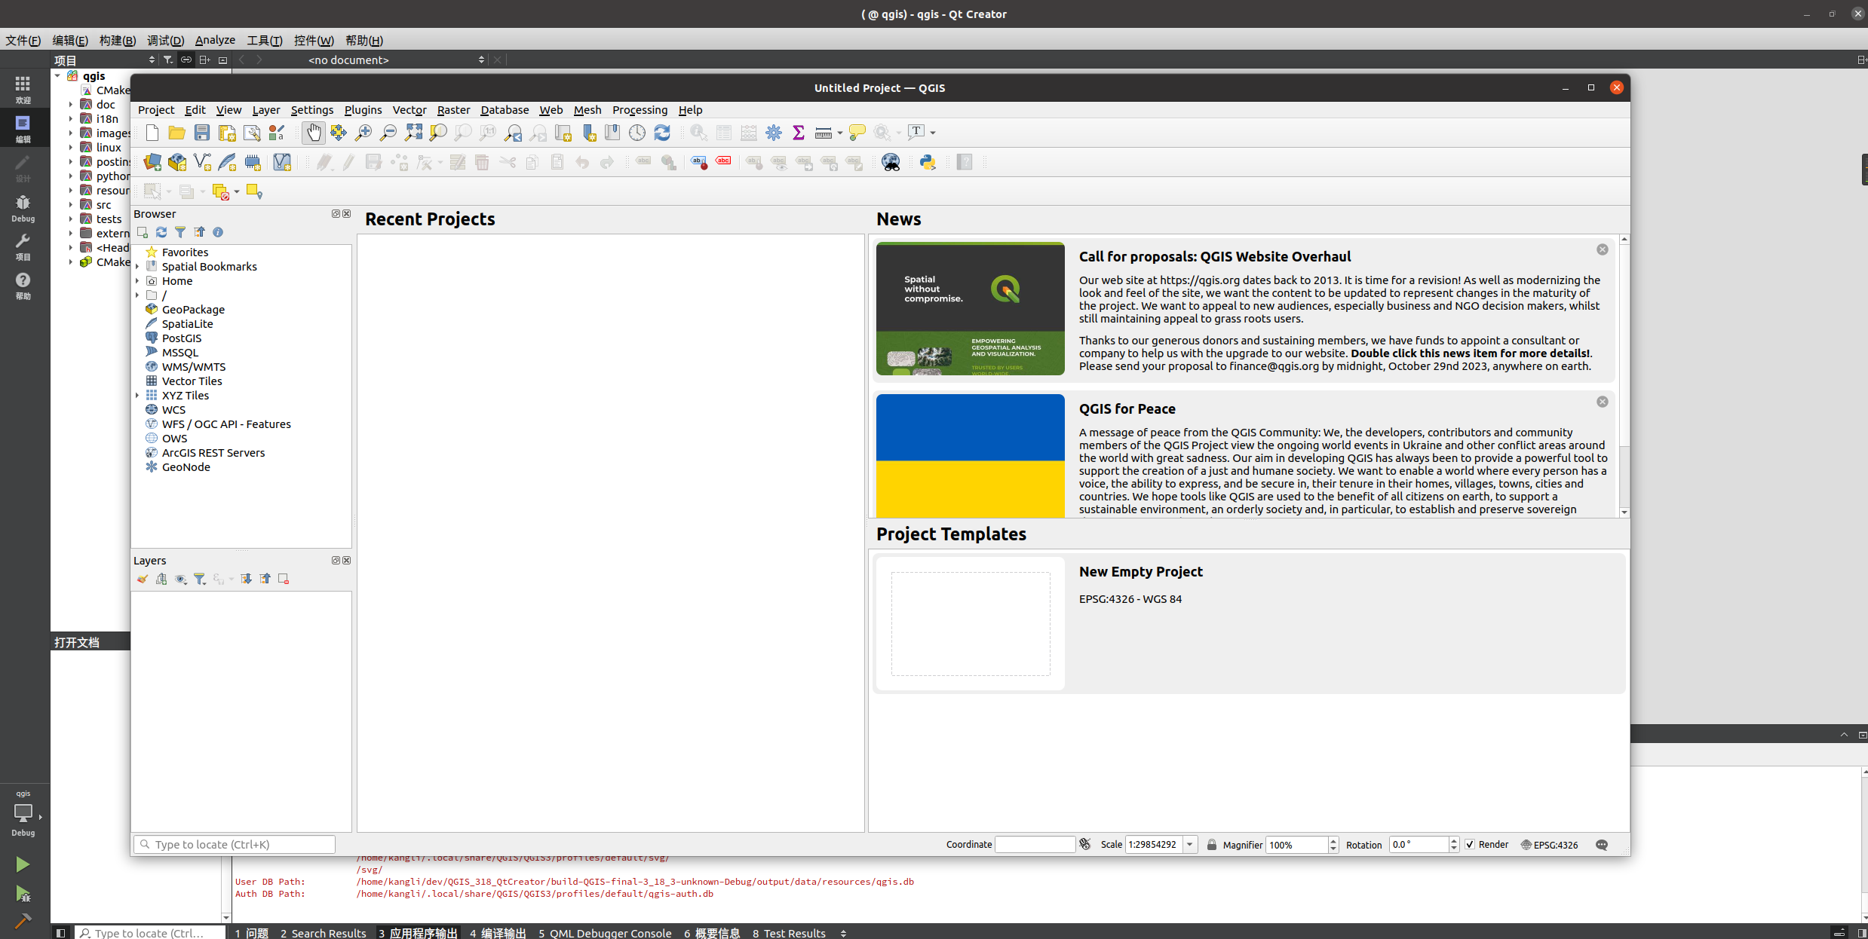Activate the Zoom Out magnifier tool
This screenshot has width=1868, height=939.
[388, 133]
